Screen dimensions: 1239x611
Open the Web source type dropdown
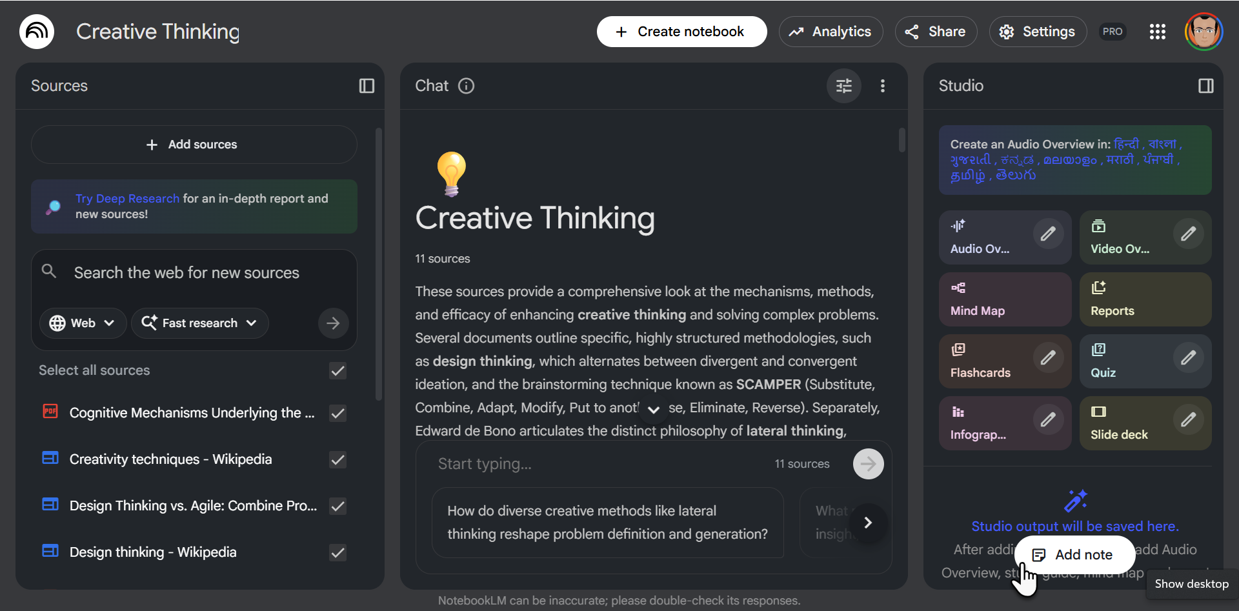click(83, 323)
